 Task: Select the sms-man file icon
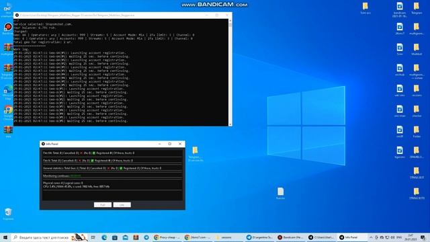(x=400, y=111)
